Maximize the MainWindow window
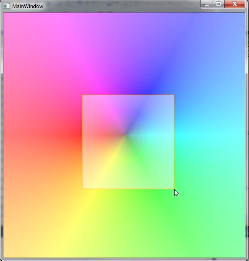The width and height of the screenshot is (249, 261). (219, 4)
